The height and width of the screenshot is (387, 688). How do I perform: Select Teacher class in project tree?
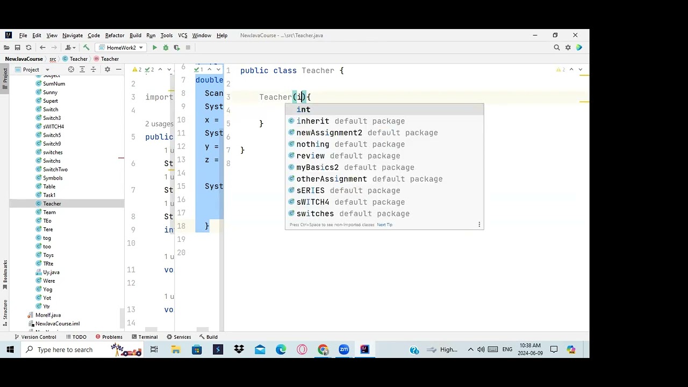tap(52, 204)
